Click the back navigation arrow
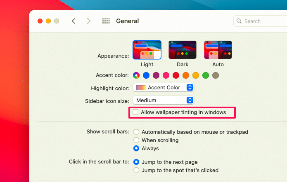 74,21
